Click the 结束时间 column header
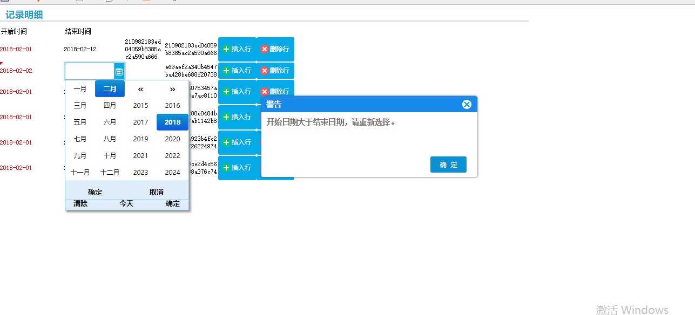Viewport: 695px width, 315px height. 78,31
